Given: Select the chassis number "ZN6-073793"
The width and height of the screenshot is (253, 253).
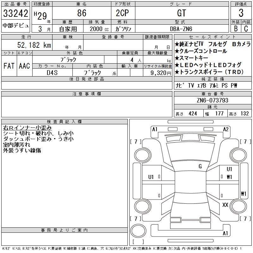Looking at the screenshot, I should [x=213, y=100].
